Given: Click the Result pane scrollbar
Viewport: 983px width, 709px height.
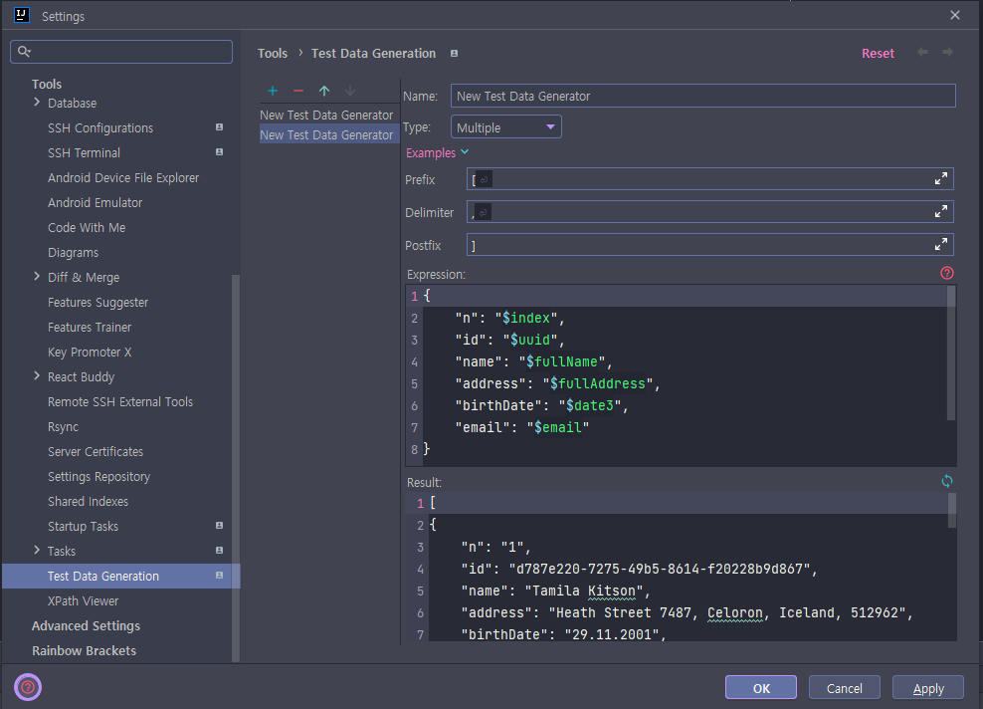Looking at the screenshot, I should pyautogui.click(x=951, y=510).
